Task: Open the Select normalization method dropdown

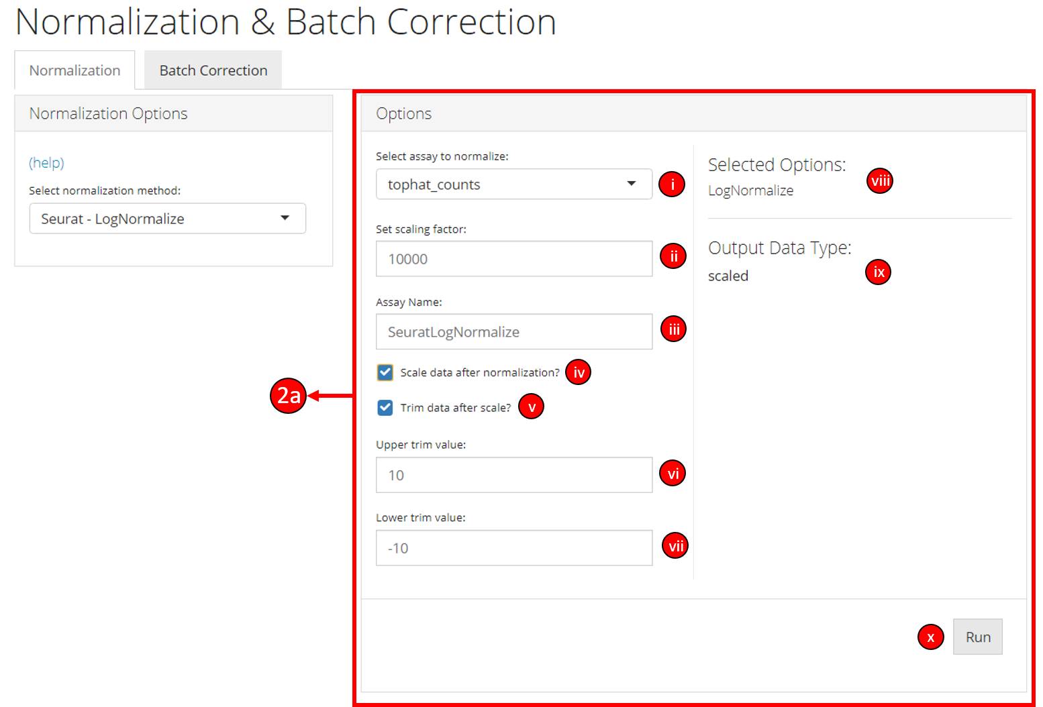Action: (x=167, y=219)
